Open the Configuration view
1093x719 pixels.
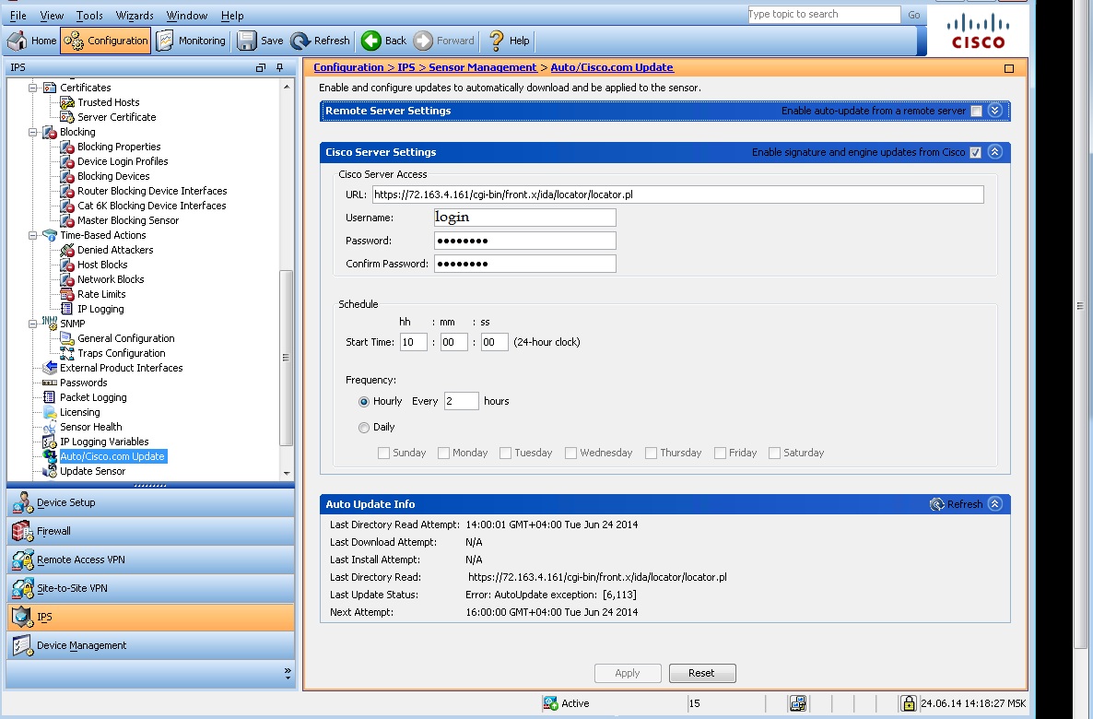tap(105, 41)
